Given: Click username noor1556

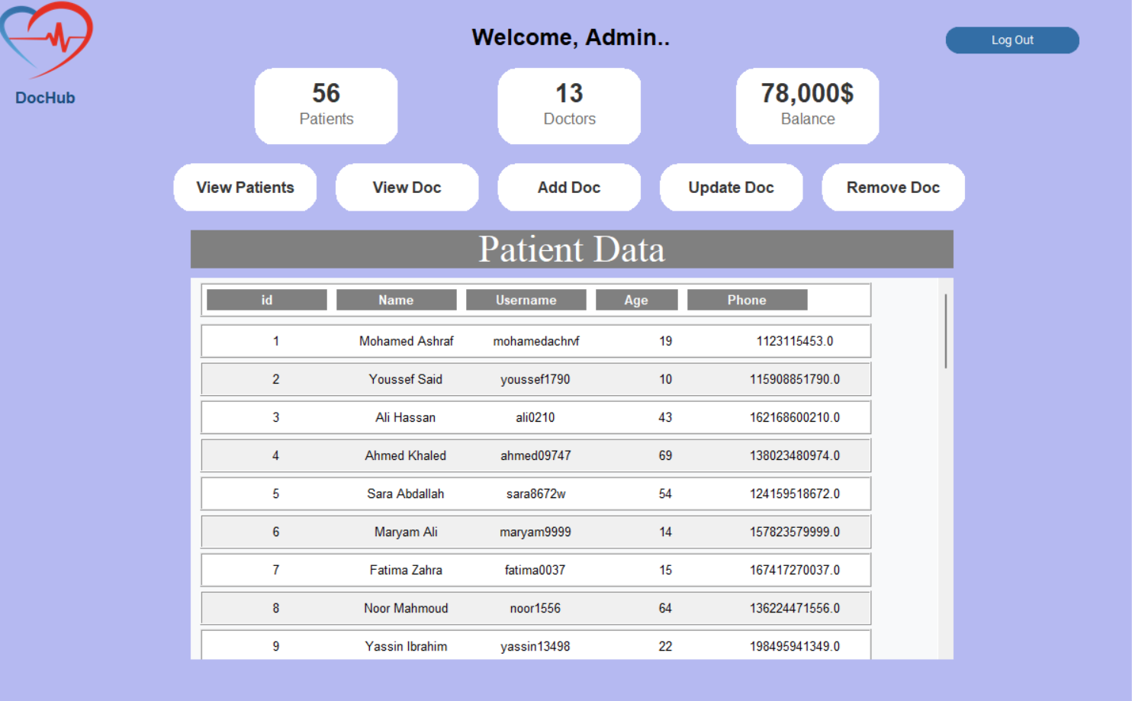Looking at the screenshot, I should pos(535,608).
